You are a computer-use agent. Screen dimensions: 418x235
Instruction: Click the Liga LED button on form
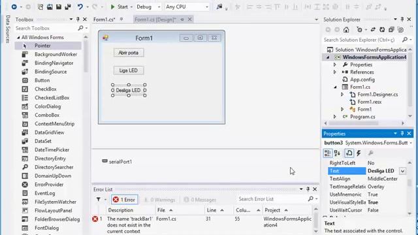(x=129, y=70)
